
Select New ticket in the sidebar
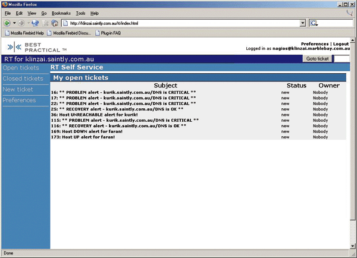[x=18, y=89]
